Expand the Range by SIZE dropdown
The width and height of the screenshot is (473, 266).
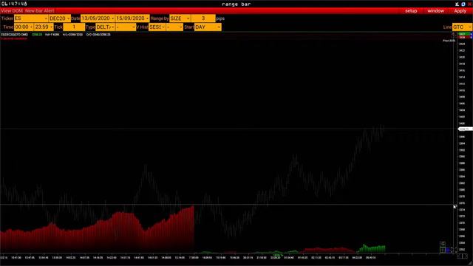180,18
